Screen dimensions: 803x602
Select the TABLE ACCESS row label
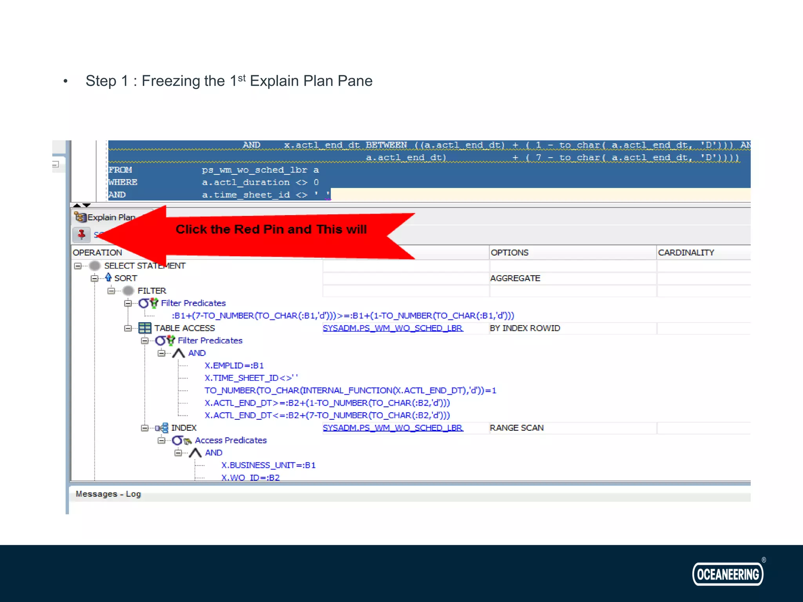pyautogui.click(x=184, y=328)
